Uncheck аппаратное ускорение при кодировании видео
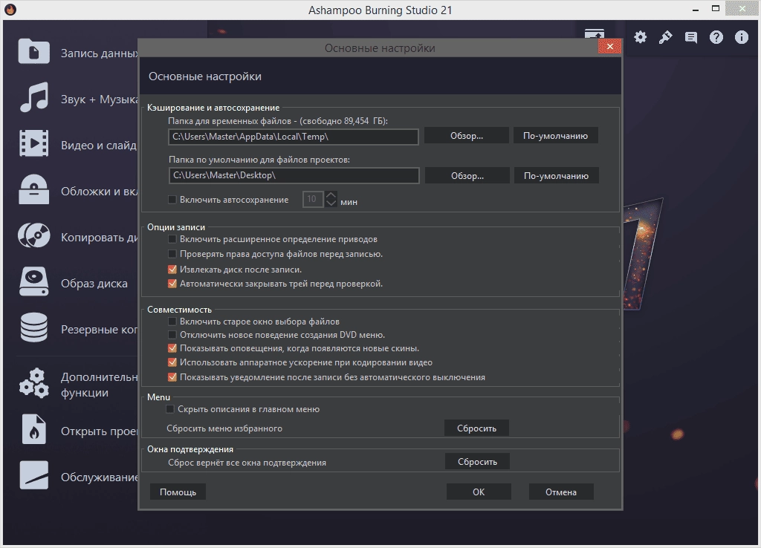 point(172,362)
